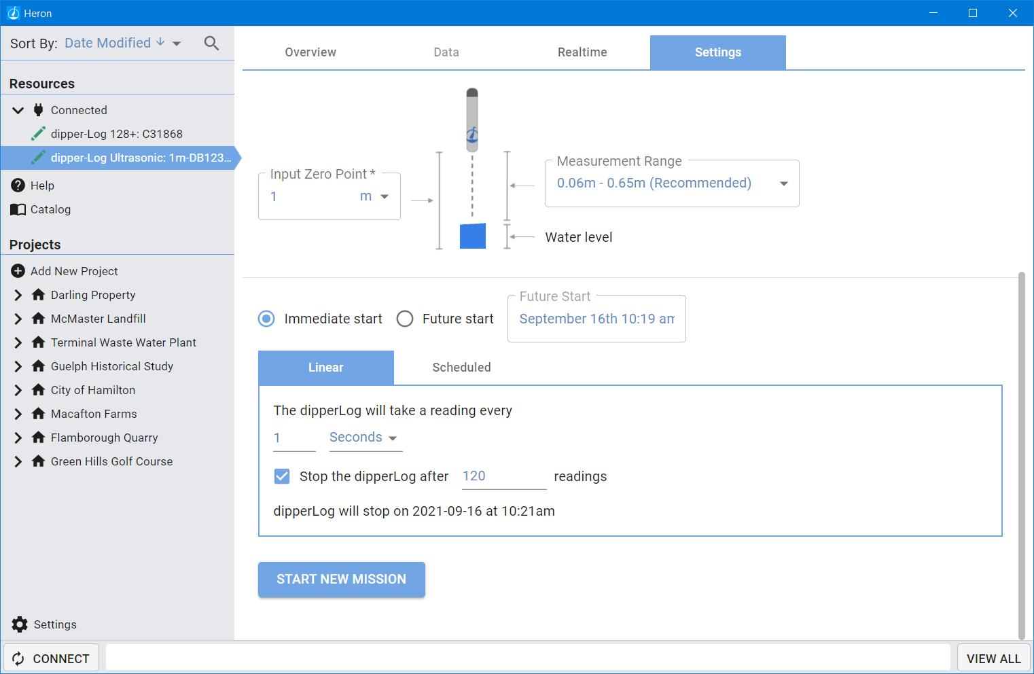Click the readings count field showing 120
The height and width of the screenshot is (674, 1034).
[504, 476]
